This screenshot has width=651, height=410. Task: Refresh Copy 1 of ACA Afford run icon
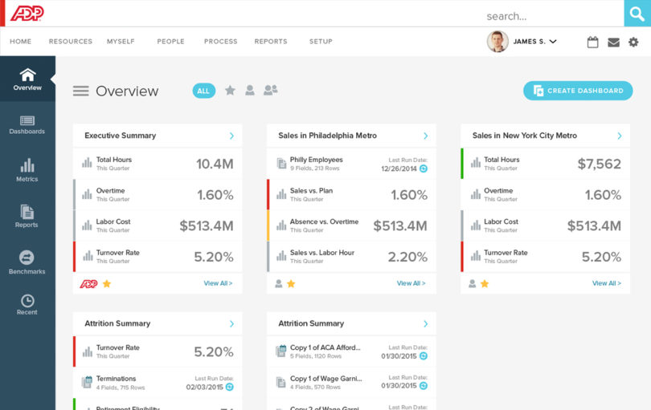point(424,355)
